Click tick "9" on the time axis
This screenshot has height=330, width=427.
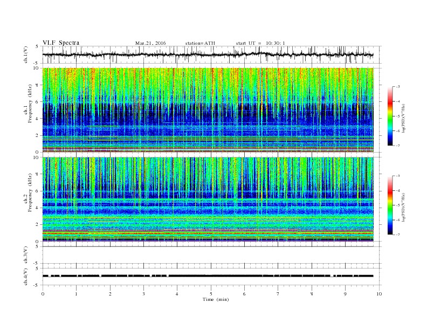click(345, 294)
